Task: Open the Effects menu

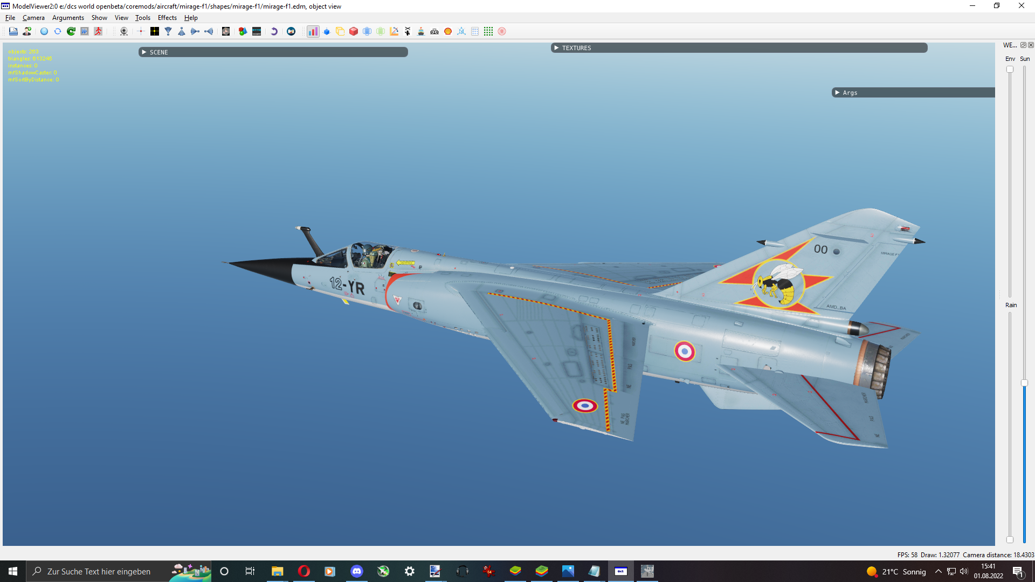Action: (167, 18)
